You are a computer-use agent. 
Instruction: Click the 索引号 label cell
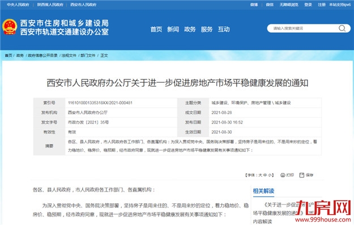pos(49,103)
